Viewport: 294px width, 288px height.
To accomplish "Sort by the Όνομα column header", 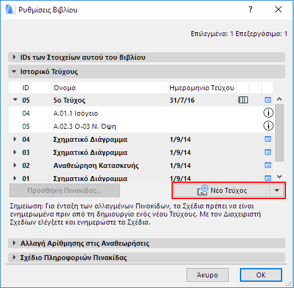I will coord(109,88).
